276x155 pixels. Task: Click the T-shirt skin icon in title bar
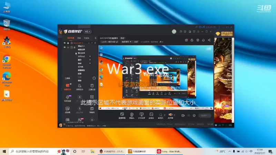point(194,32)
